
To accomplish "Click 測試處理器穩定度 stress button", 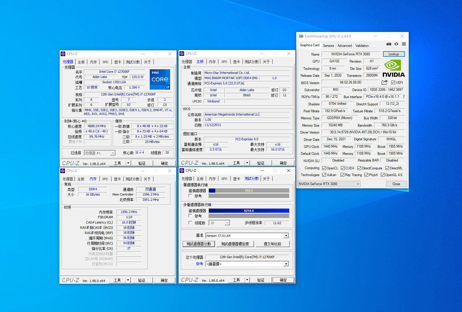I will click(x=235, y=244).
